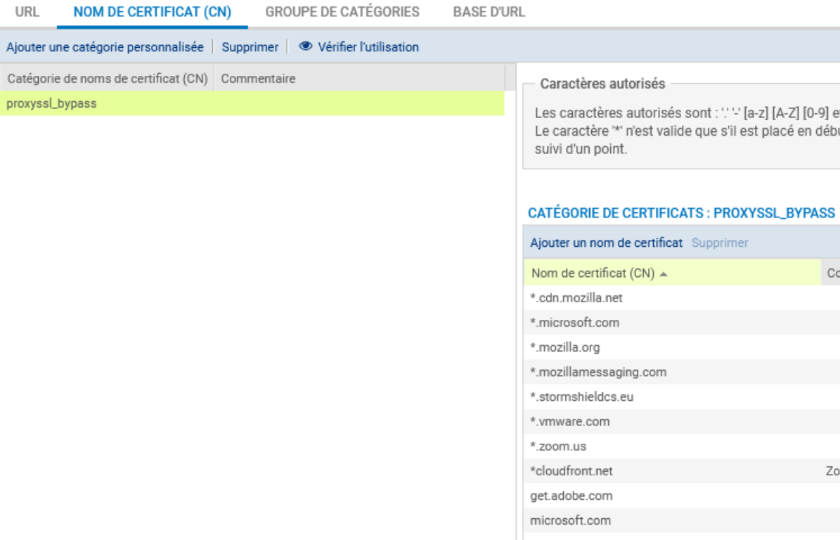This screenshot has height=540, width=840.
Task: Select the *.cdn.mozilla.net certificate entry
Action: (x=576, y=298)
